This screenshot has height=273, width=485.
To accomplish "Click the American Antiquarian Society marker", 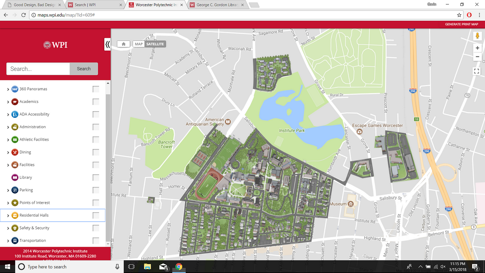I will (228, 121).
